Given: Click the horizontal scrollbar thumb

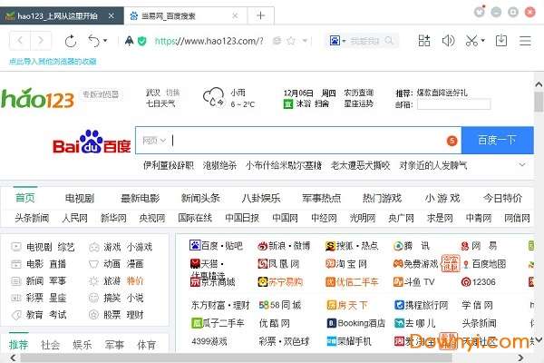Looking at the screenshot, I should click(x=236, y=358).
